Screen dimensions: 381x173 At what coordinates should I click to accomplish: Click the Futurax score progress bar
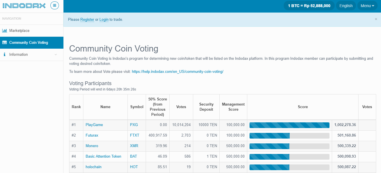(289, 135)
